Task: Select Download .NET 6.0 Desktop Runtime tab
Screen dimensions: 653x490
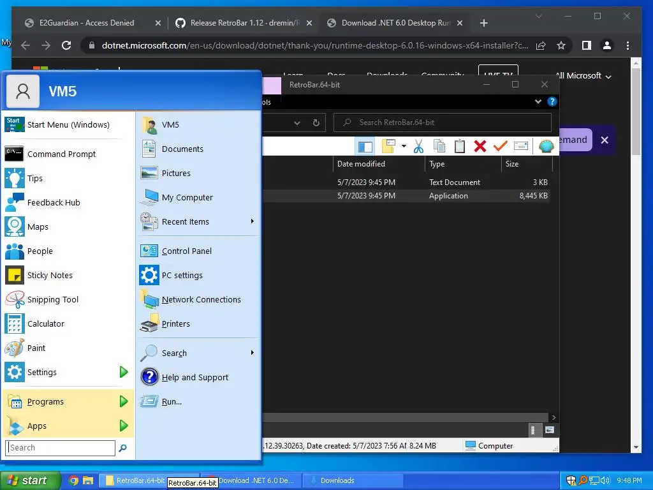Action: pos(395,23)
